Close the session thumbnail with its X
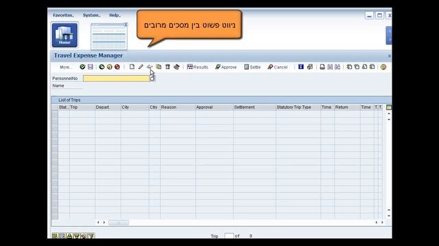The height and width of the screenshot is (246, 439). (126, 25)
